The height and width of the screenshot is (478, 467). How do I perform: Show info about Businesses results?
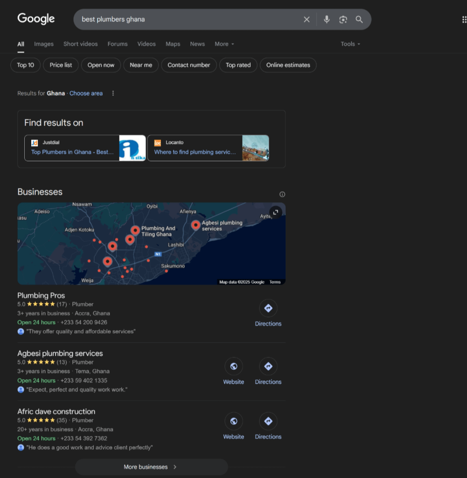coord(282,194)
